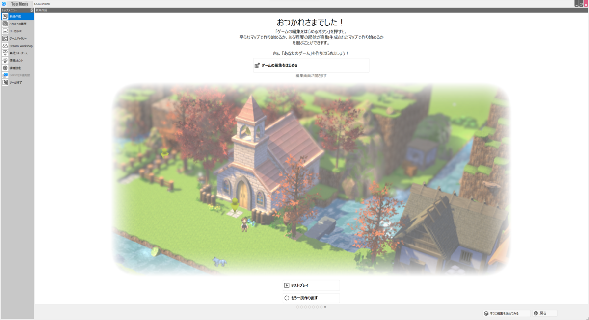This screenshot has width=589, height=320.
Task: Regenerate the map with もう一度作り直す
Action: (x=310, y=297)
